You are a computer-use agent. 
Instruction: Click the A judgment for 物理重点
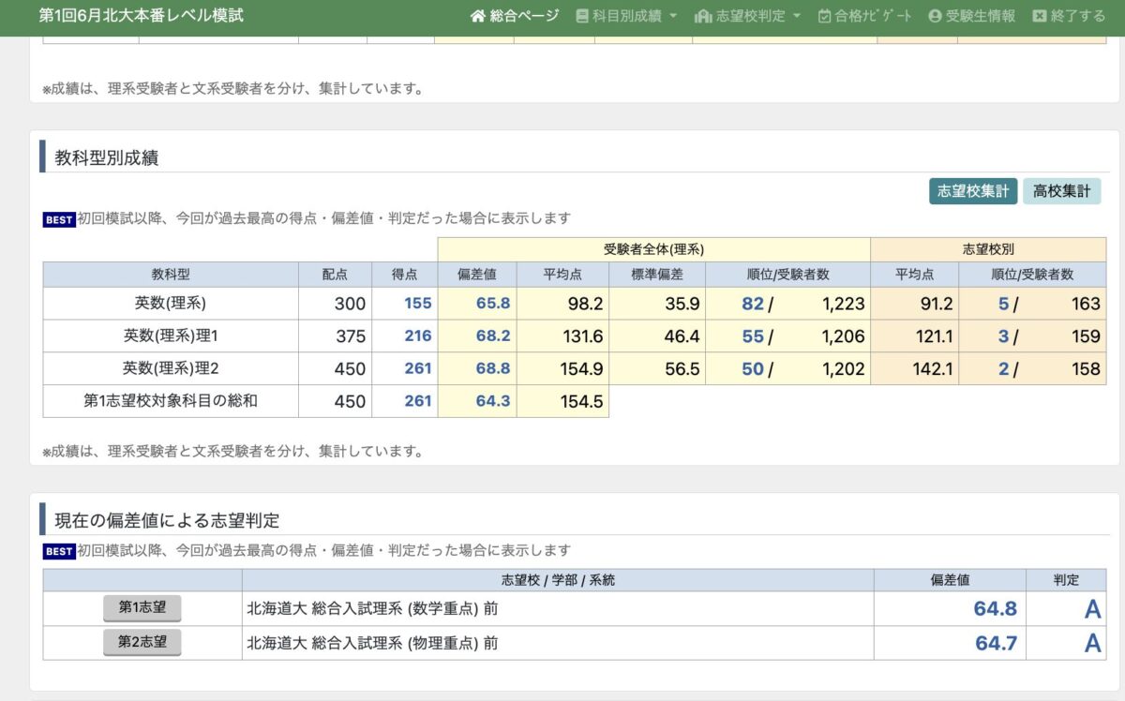1092,644
